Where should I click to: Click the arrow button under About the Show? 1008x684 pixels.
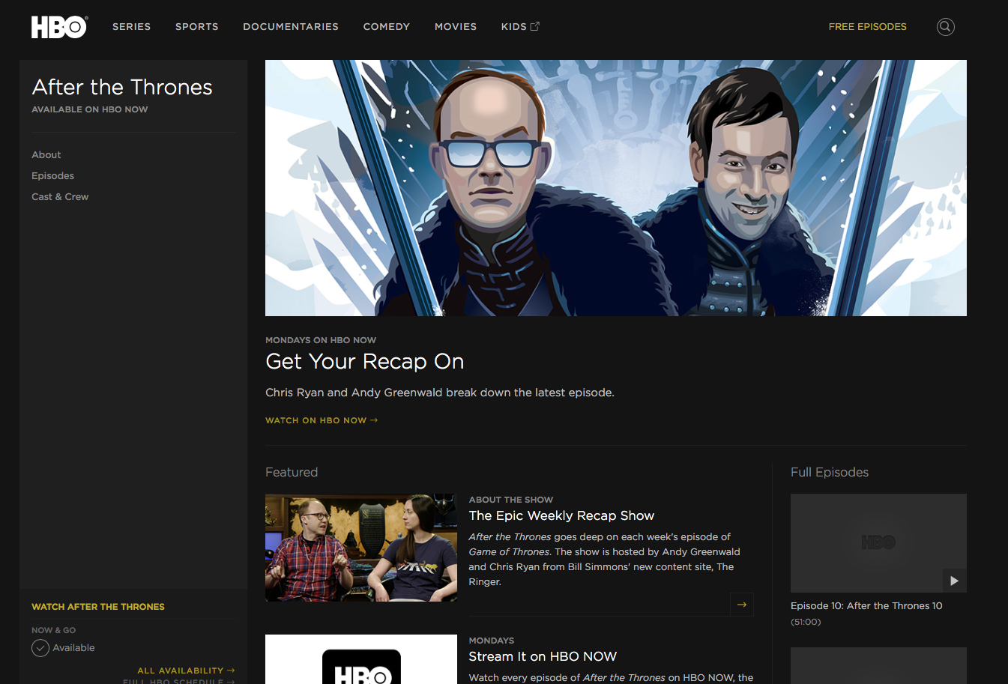point(742,605)
